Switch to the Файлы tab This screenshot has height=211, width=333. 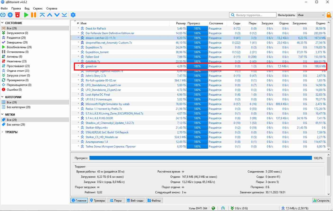tap(154, 200)
